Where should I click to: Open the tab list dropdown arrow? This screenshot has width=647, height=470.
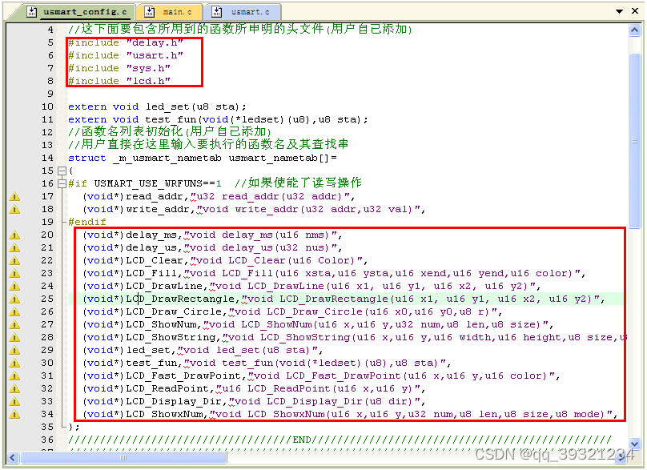(619, 11)
